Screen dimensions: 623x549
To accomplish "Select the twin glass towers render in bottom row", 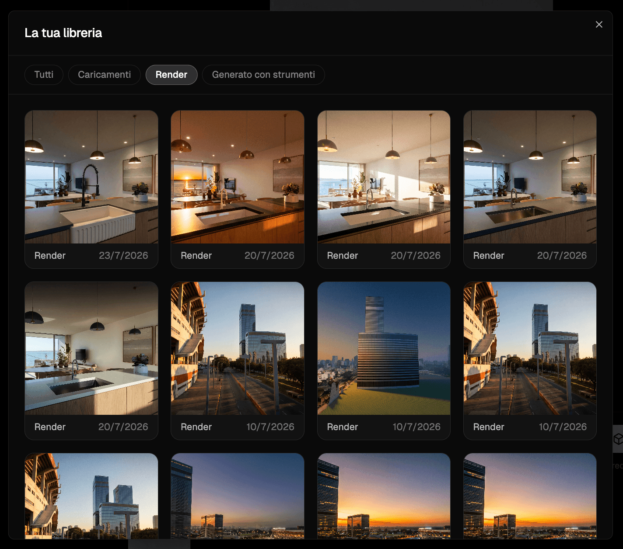I will click(x=91, y=496).
